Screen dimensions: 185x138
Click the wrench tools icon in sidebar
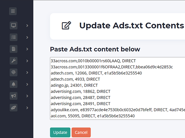[14, 61]
